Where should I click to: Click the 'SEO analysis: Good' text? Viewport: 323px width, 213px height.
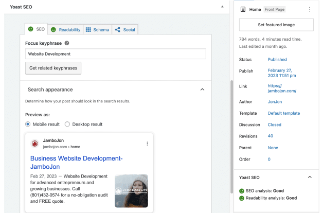(265, 191)
